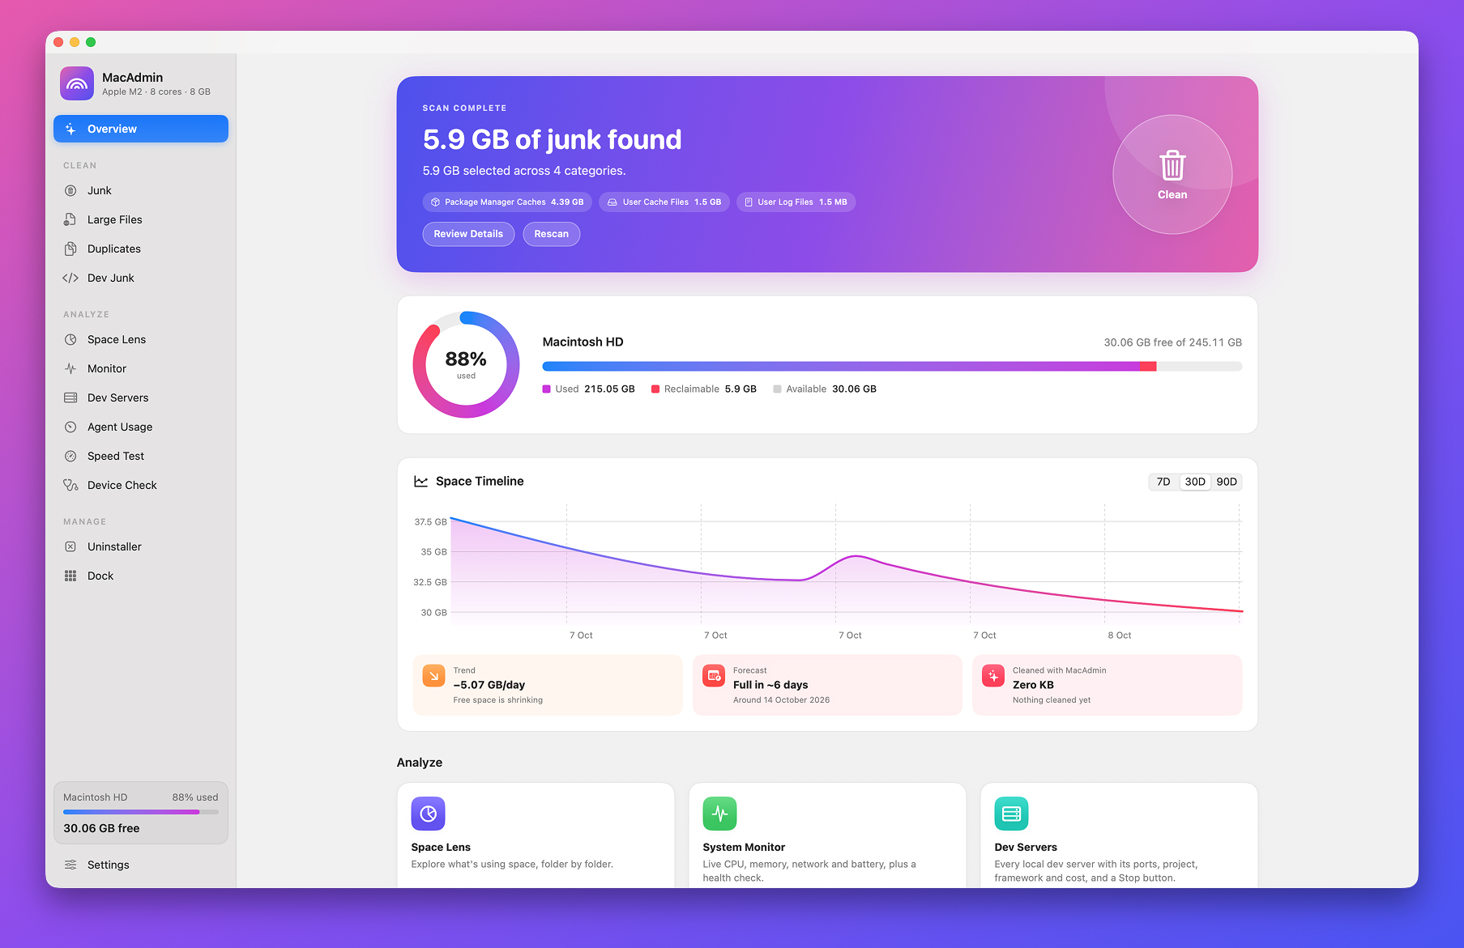
Task: Switch timeline range to 90D
Action: point(1227,482)
